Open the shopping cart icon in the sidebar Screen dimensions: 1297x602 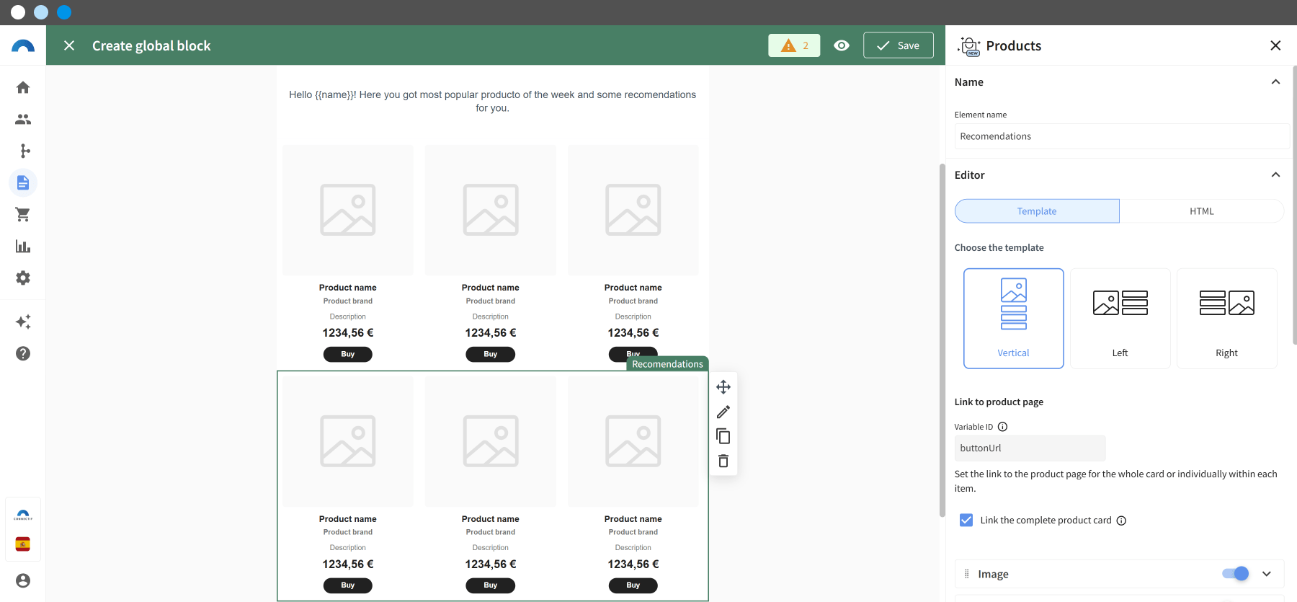[x=23, y=214]
